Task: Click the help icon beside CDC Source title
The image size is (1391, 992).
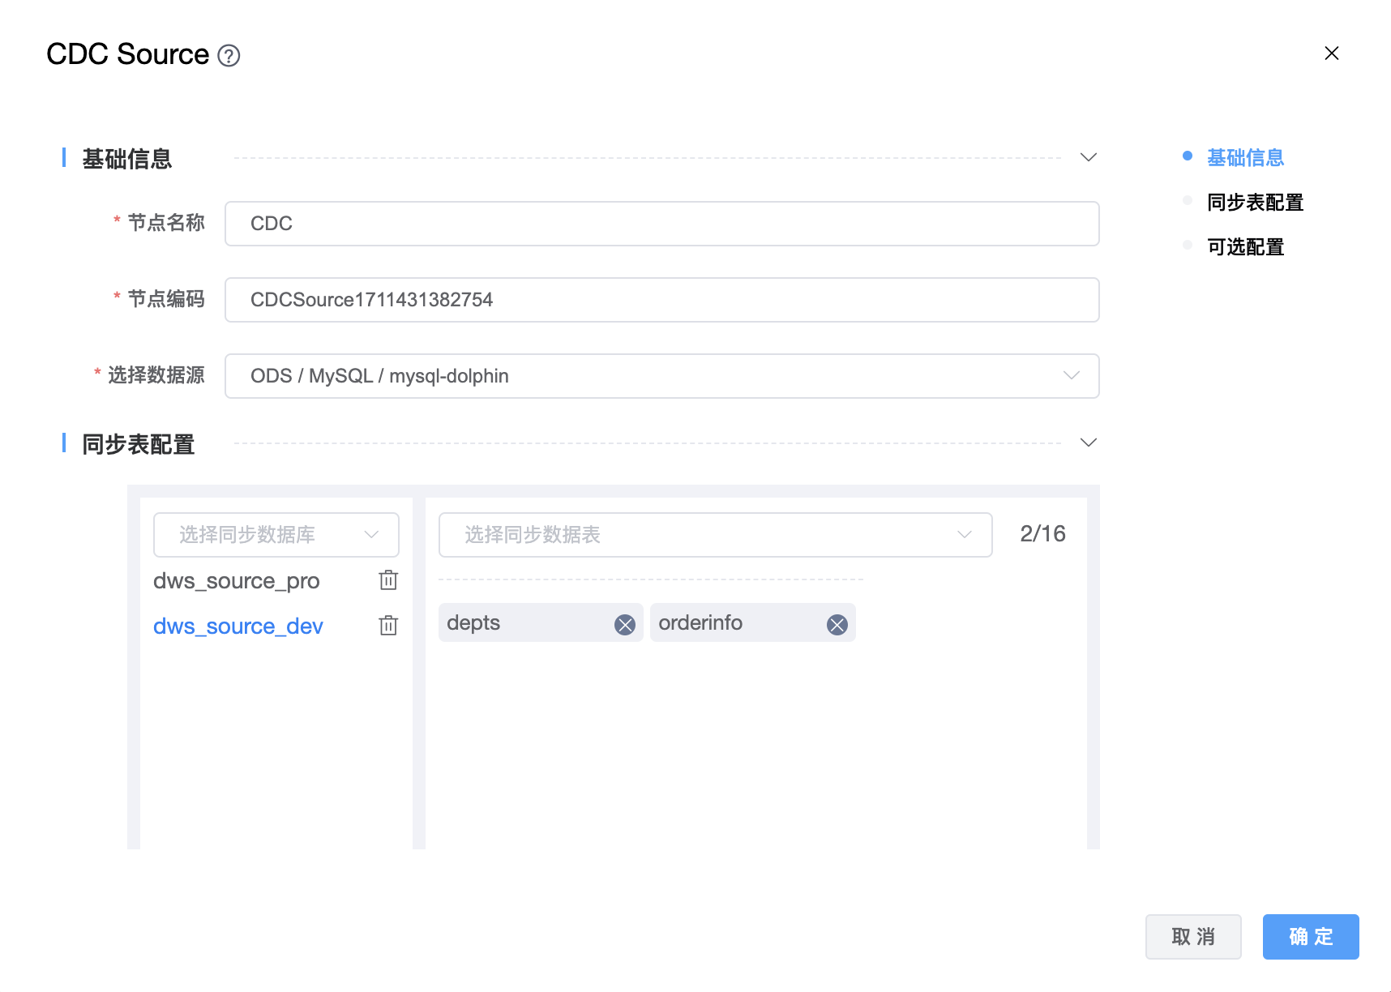Action: click(x=229, y=56)
